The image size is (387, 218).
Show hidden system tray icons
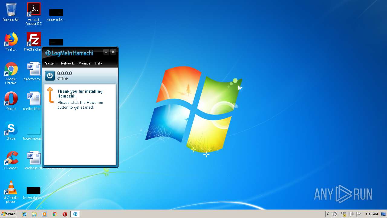[328, 214]
